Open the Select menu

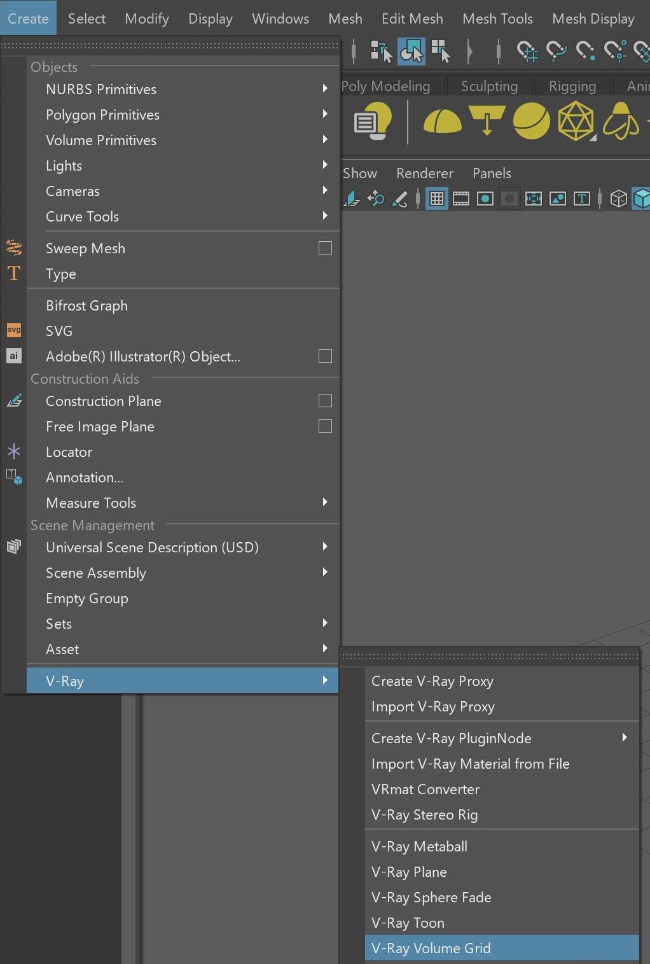(x=86, y=18)
